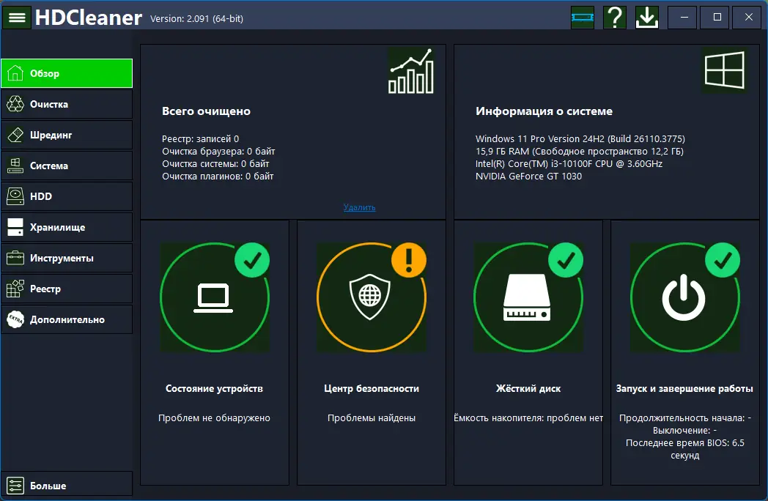Click the power startup icon
Image resolution: width=768 pixels, height=501 pixels.
tap(684, 298)
